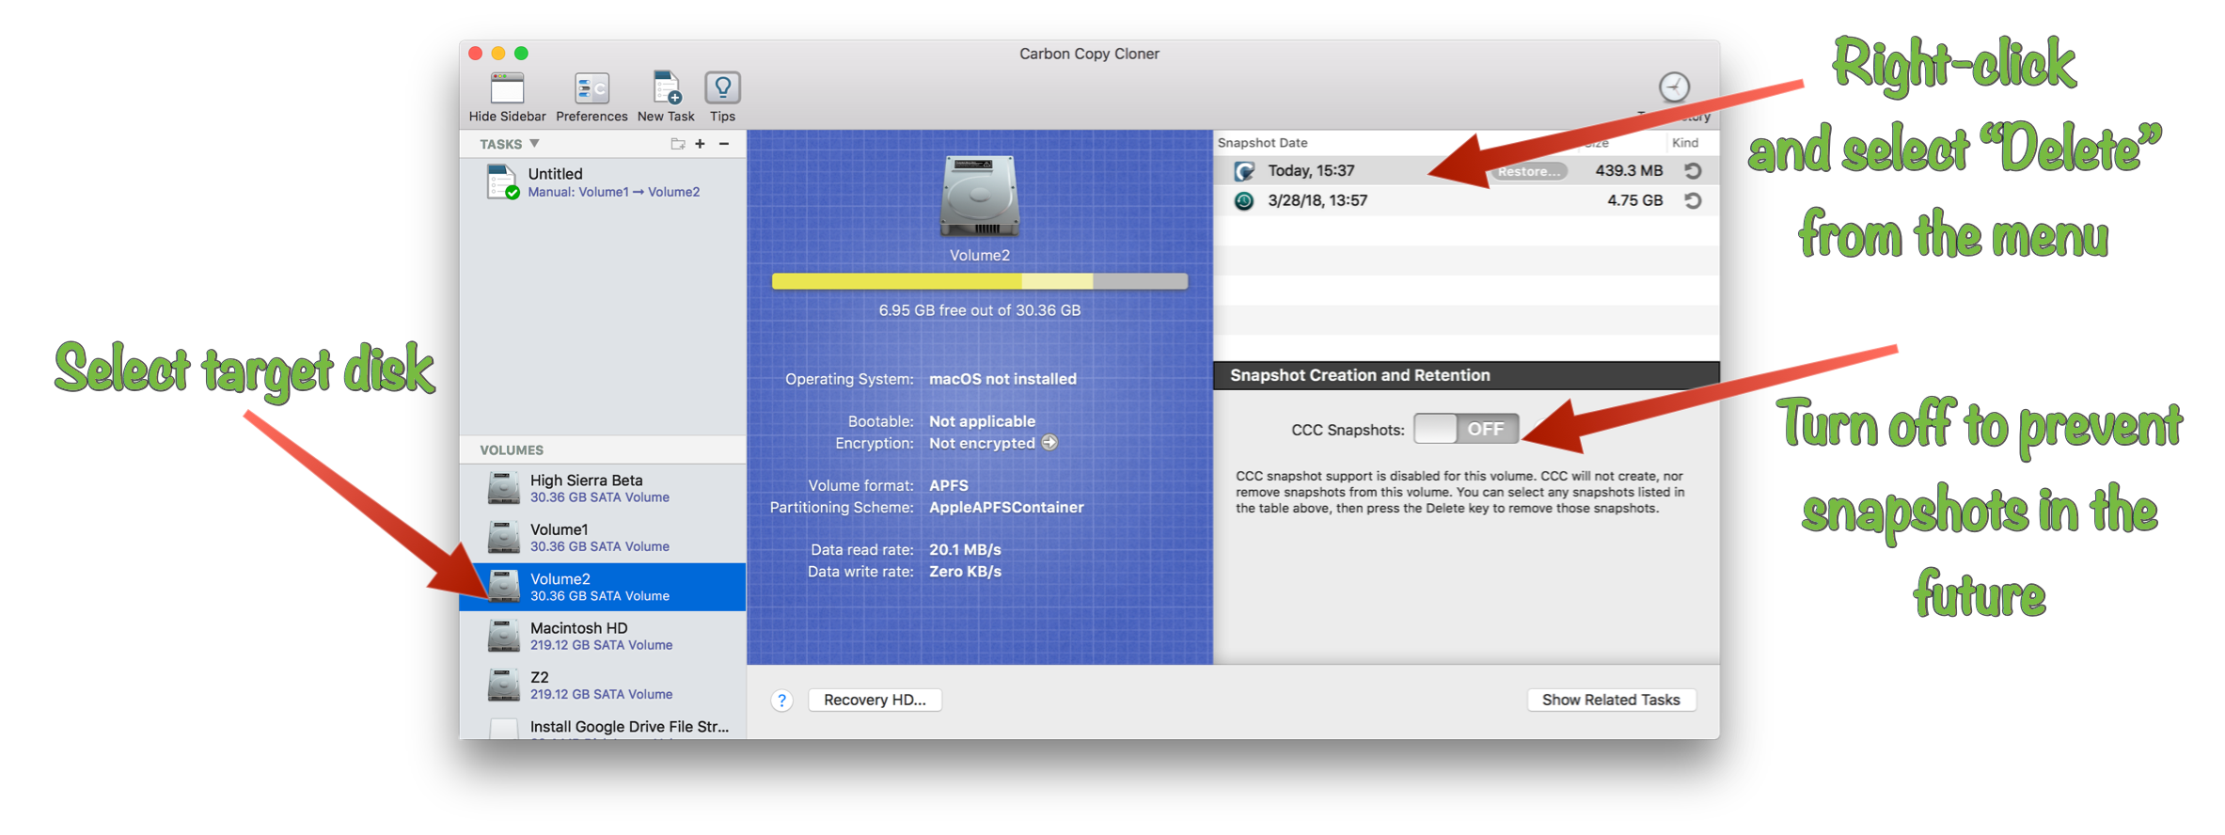Open Preferences from the toolbar

(592, 89)
